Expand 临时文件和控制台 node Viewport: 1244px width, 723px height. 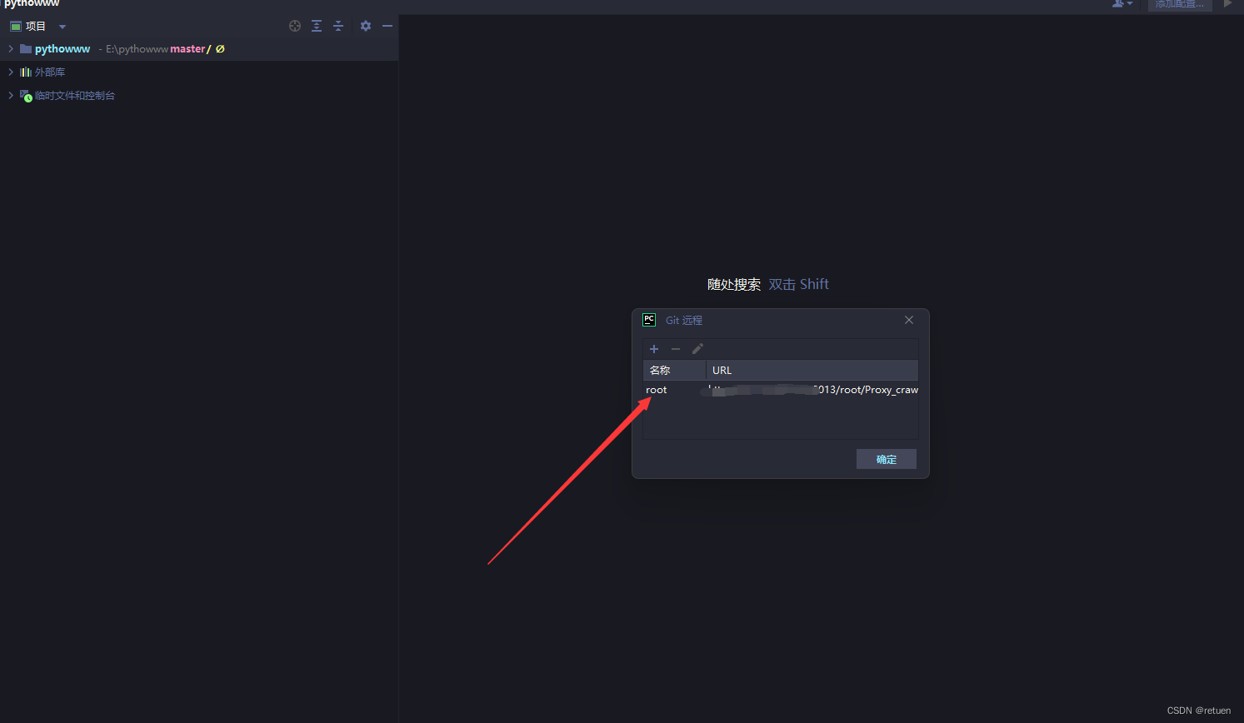(11, 96)
